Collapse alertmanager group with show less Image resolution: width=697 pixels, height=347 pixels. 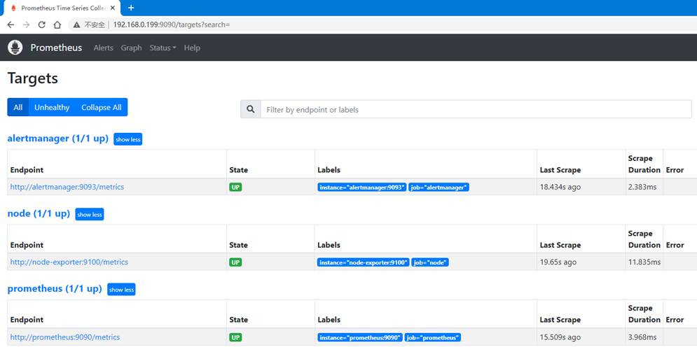[x=128, y=139]
